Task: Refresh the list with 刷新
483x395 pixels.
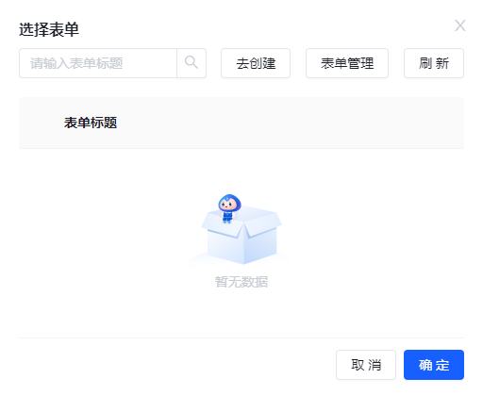Action: tap(434, 63)
